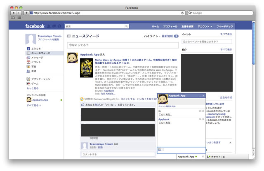264x171 pixels.
Task: Click the chat options icon beside message input
Action: pos(160,150)
